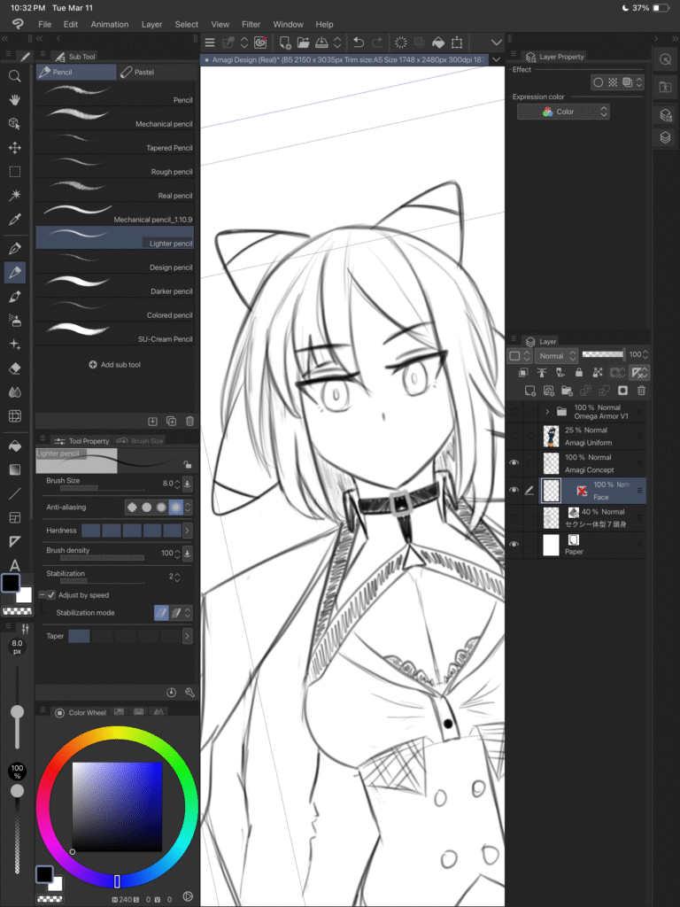This screenshot has height=907, width=680.
Task: Click the Lock Layer padlock icon
Action: click(579, 373)
